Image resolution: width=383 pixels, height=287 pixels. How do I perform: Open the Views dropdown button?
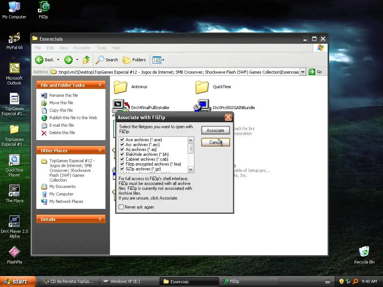pyautogui.click(x=158, y=60)
